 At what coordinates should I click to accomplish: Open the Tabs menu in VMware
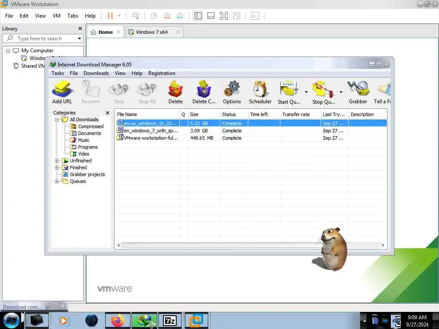[72, 16]
